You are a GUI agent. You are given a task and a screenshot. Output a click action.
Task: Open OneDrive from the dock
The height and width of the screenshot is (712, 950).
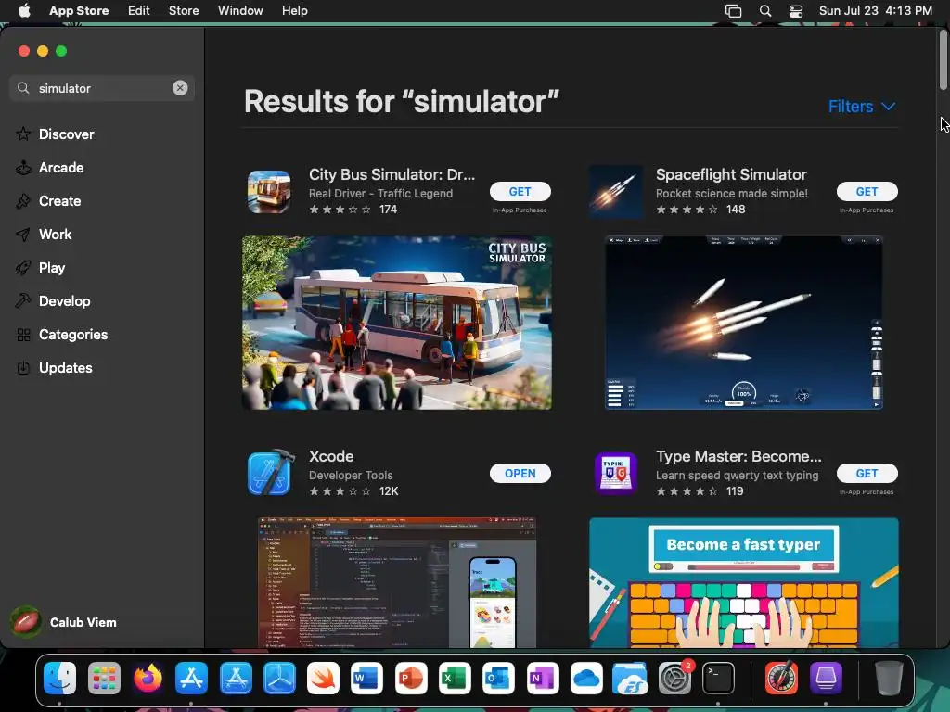point(586,678)
